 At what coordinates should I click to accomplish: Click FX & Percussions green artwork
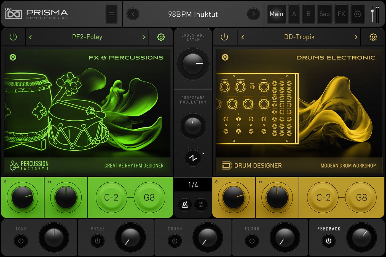click(87, 112)
